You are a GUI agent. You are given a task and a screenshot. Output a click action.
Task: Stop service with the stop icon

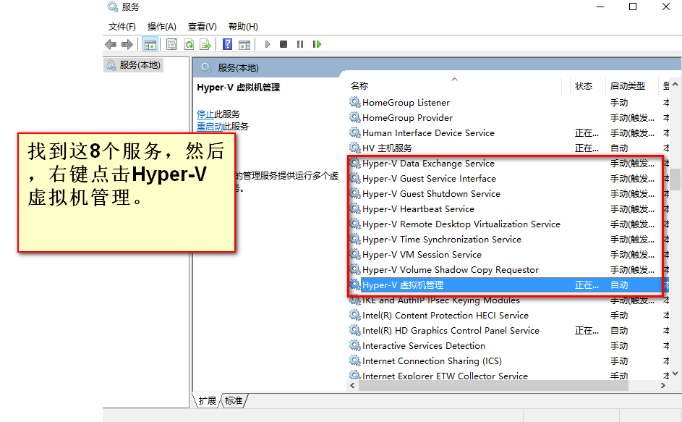tap(284, 44)
